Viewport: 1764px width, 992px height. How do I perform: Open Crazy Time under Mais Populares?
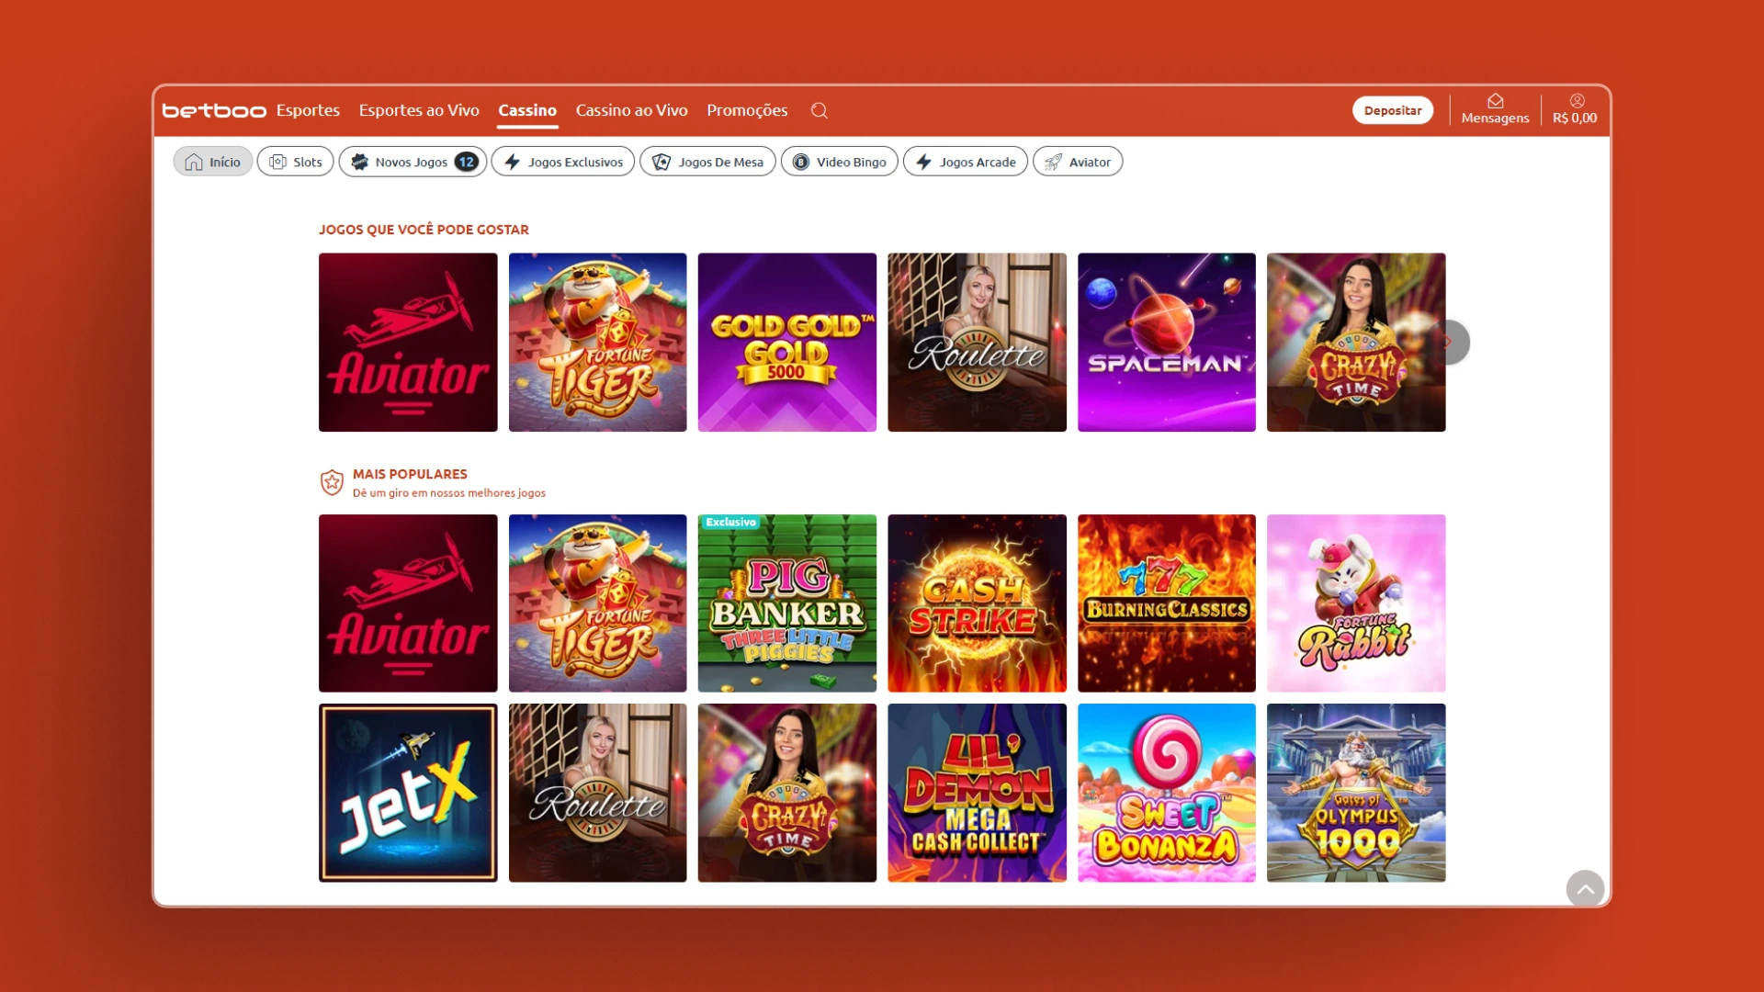click(787, 793)
